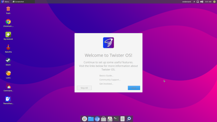Viewport: 217px width, 122px height.
Task: Open the mail envelope app in dock
Action: coord(110,119)
